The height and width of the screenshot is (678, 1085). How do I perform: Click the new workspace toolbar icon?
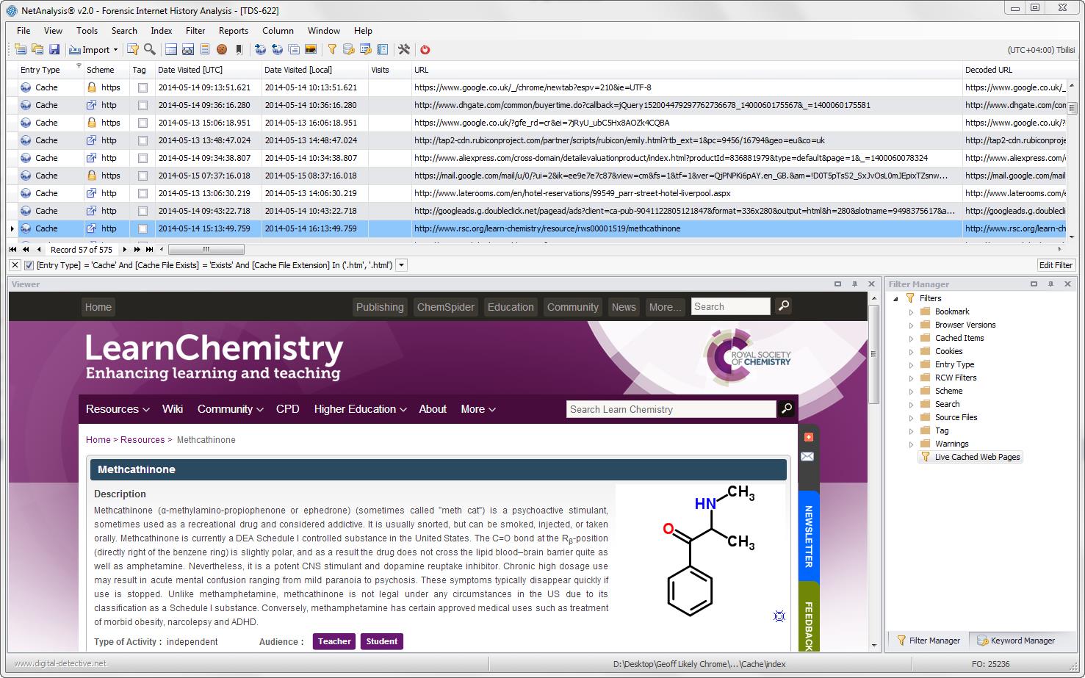[x=21, y=49]
